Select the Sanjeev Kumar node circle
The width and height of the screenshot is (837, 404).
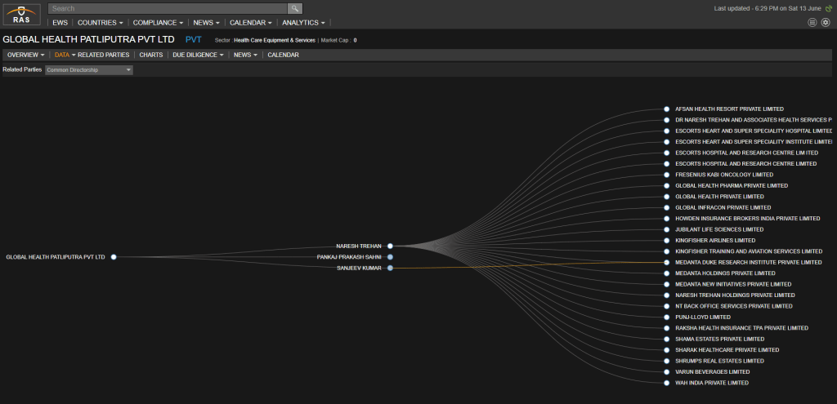391,268
